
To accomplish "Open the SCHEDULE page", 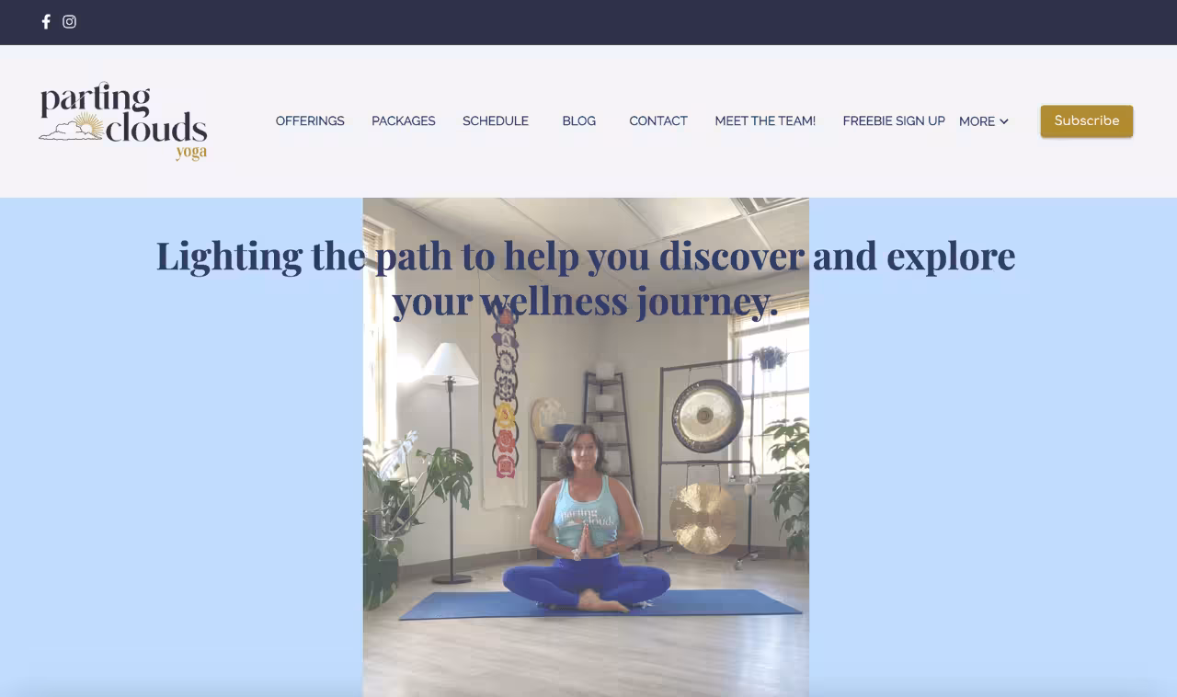I will [x=496, y=121].
